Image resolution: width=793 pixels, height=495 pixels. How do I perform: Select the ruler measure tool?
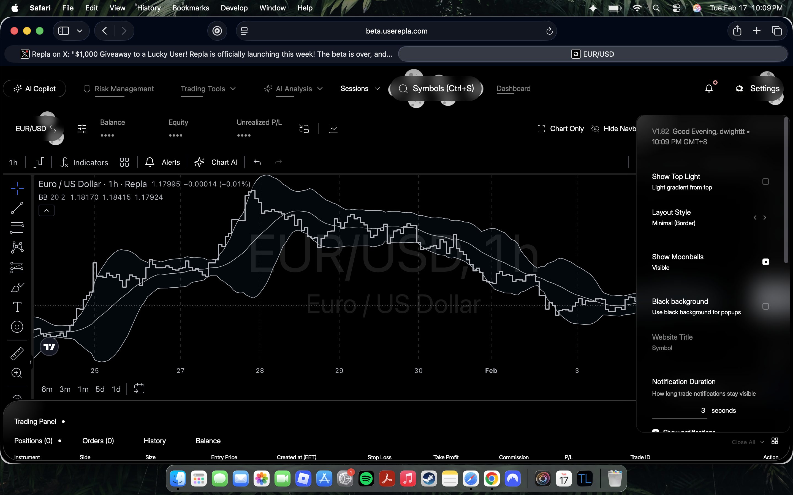(x=17, y=353)
